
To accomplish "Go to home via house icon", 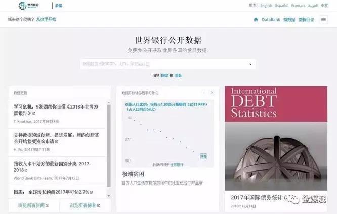I will point(256,20).
